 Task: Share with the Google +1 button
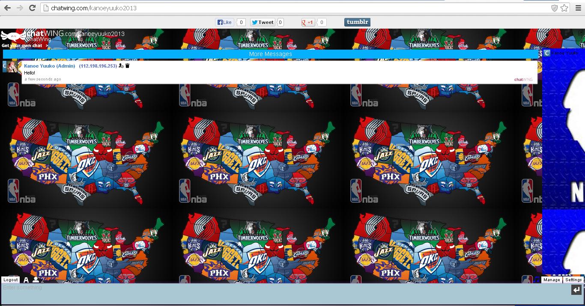(x=308, y=22)
